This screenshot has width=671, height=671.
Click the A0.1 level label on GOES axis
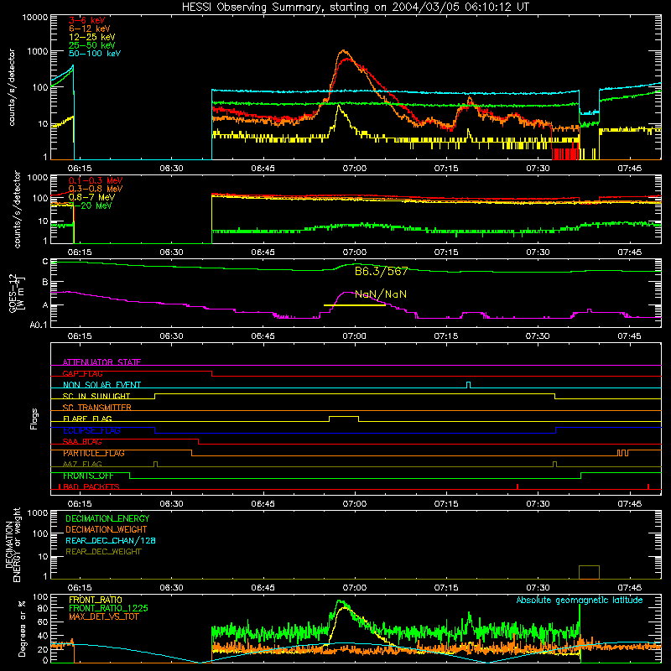pyautogui.click(x=39, y=325)
